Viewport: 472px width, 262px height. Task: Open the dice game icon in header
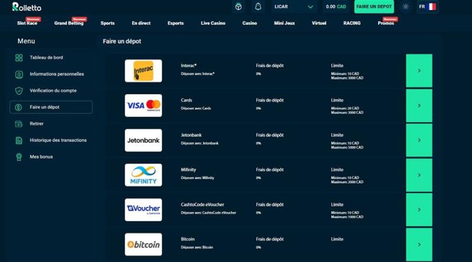tap(239, 7)
